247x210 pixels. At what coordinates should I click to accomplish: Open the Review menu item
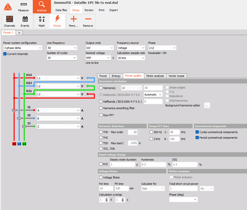[x=89, y=10]
